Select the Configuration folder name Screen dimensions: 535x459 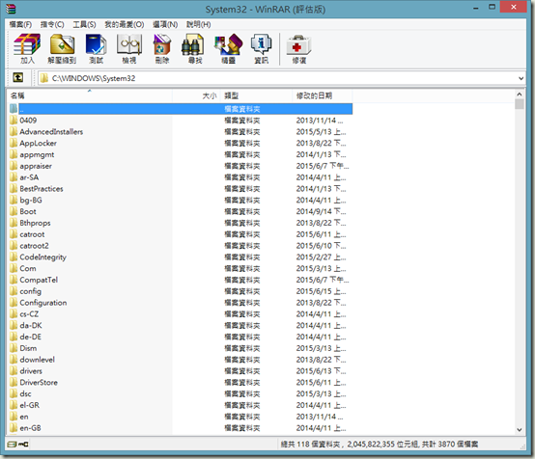[x=43, y=303]
